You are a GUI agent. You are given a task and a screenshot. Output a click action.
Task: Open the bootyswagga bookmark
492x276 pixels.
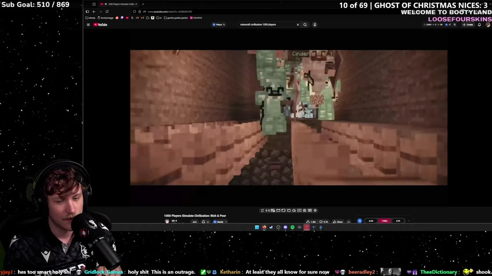click(x=106, y=18)
